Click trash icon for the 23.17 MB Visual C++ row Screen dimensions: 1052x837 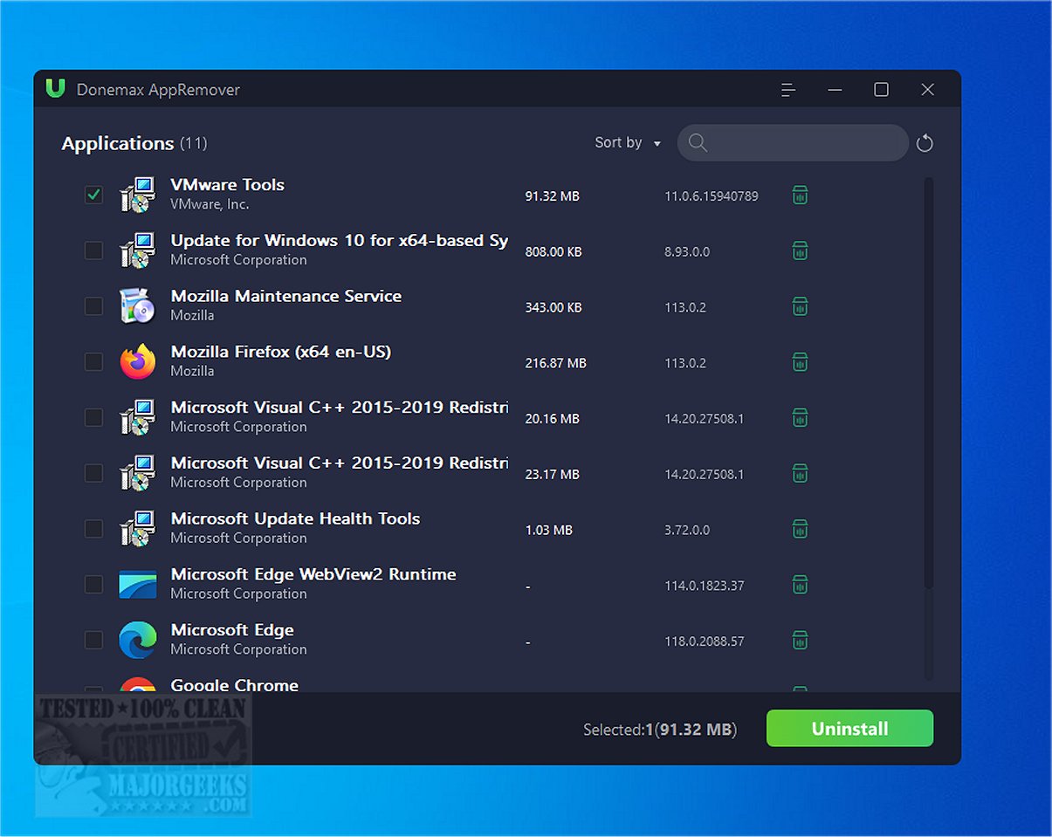pyautogui.click(x=800, y=474)
